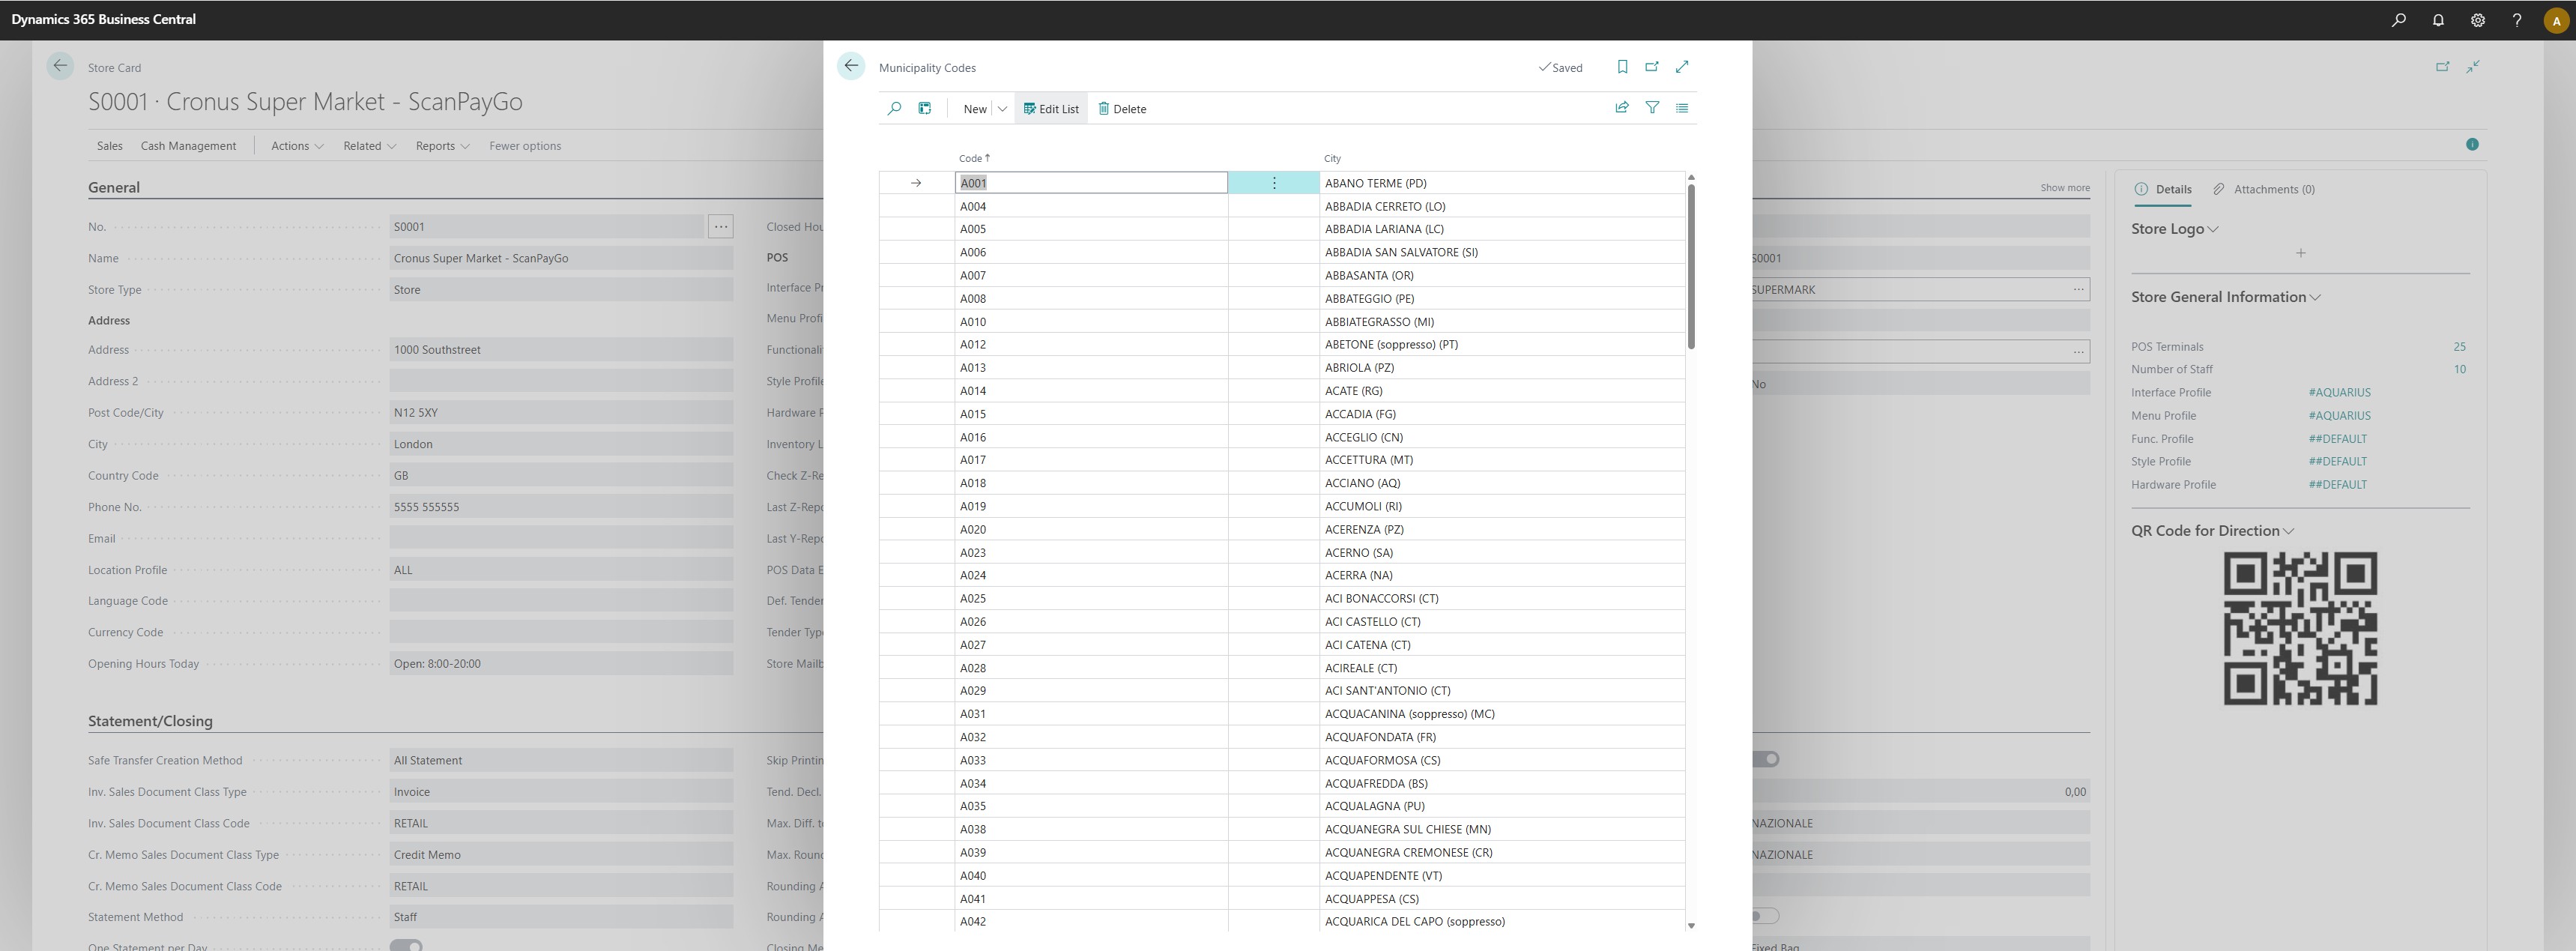Open lookup ellipsis in SUPERMARK field
Image resolution: width=2576 pixels, height=951 pixels.
pyautogui.click(x=2078, y=290)
